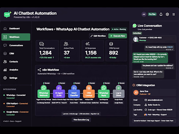This screenshot has height=134, width=179.
Task: Click Edit Workflow button
Action: (x=98, y=36)
